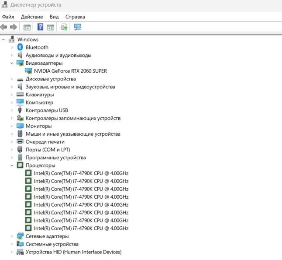The image size is (282, 260).
Task: Select the first Intel Core i7-4790K processor entry
Action: pos(81,173)
